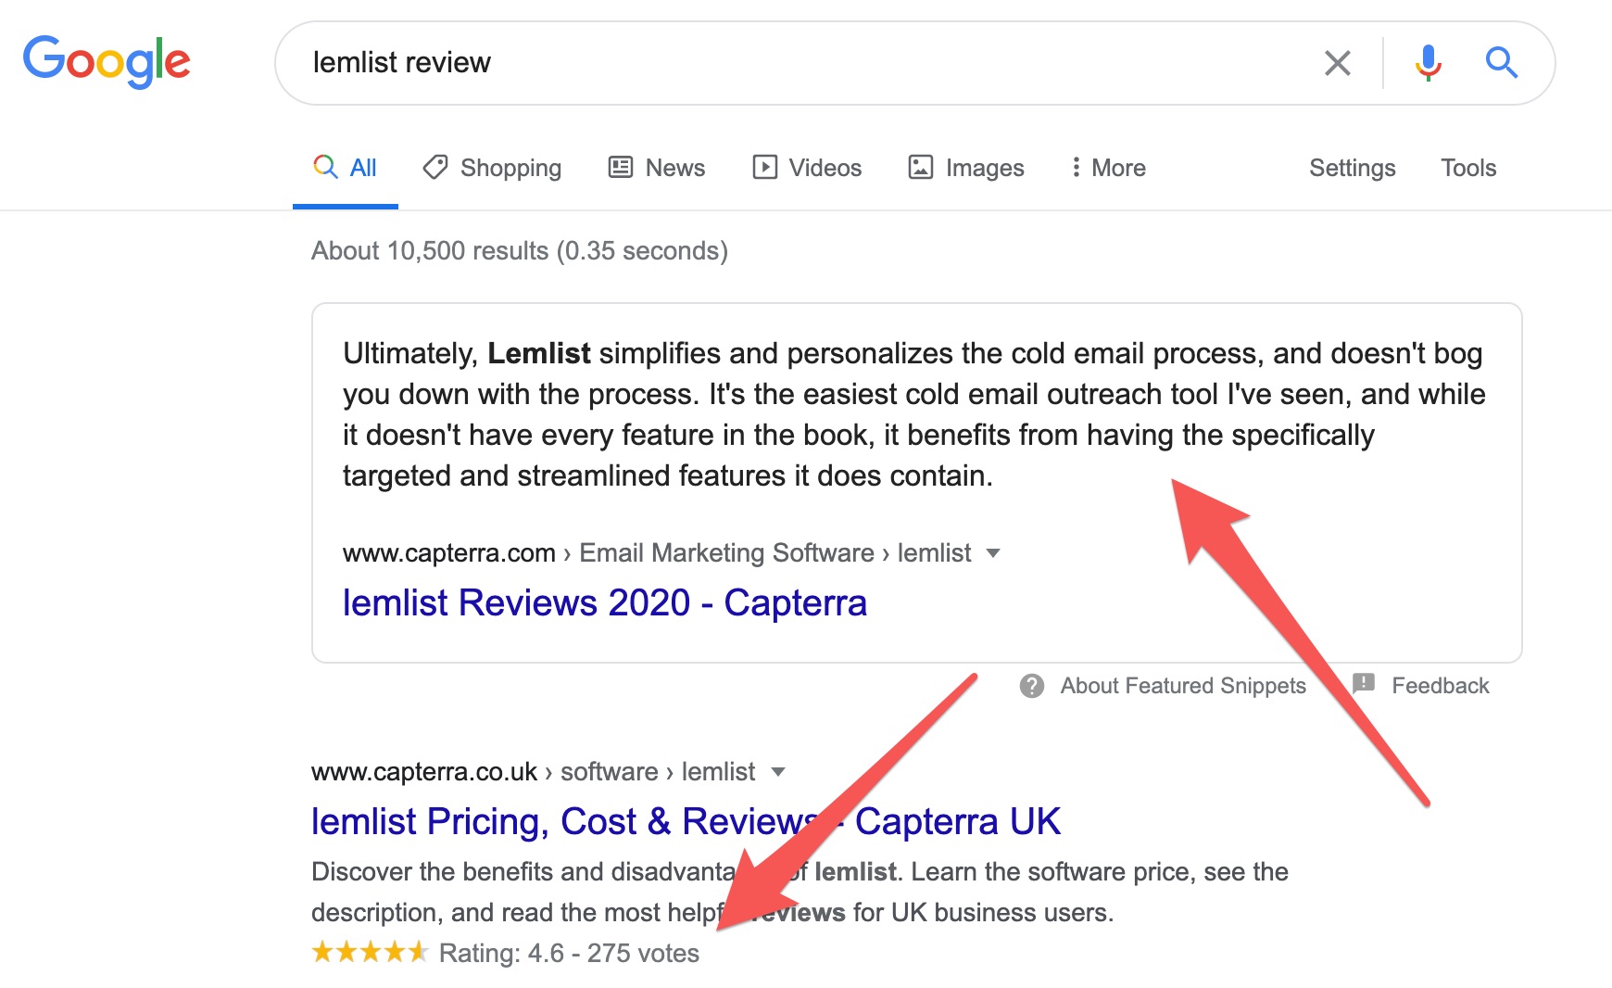Click the About Featured Snippets link

1183,686
